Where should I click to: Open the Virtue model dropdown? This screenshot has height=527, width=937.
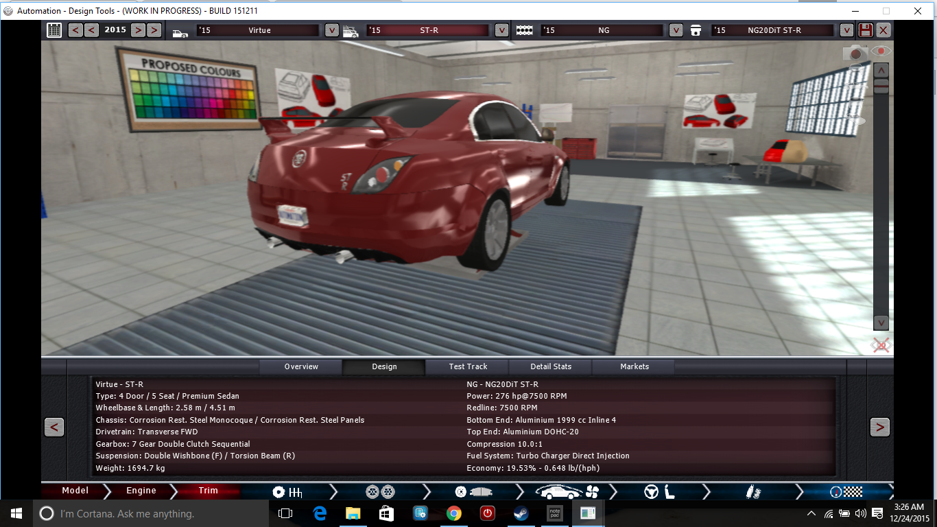click(331, 30)
